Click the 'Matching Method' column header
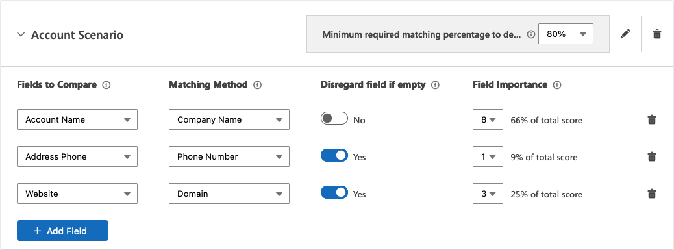This screenshot has height=250, width=674. 208,84
